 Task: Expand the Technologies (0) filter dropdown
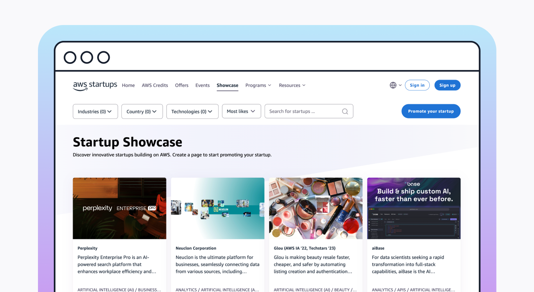point(192,111)
